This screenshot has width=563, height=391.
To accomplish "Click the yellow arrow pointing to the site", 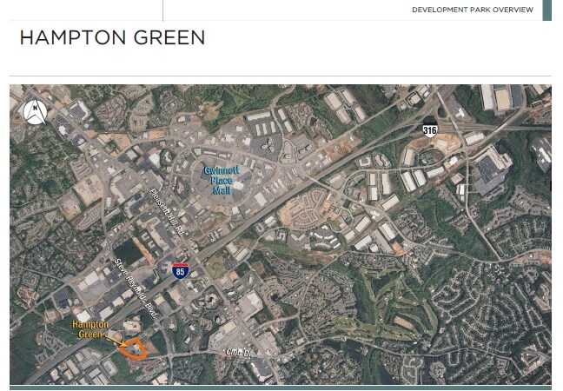I will [115, 341].
